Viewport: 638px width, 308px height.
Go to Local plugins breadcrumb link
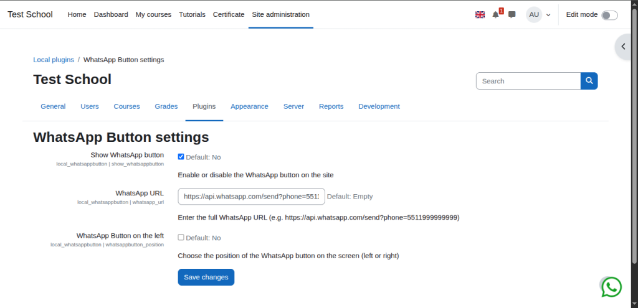point(54,60)
